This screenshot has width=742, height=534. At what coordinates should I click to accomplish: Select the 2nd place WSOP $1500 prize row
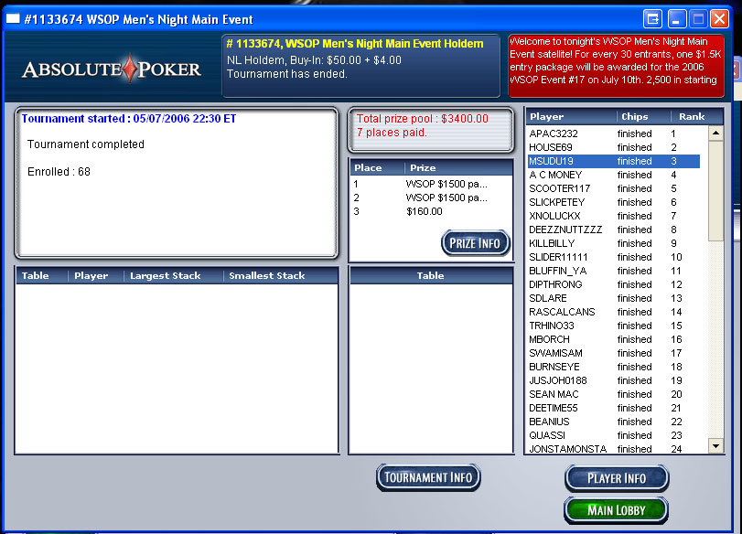click(x=431, y=198)
